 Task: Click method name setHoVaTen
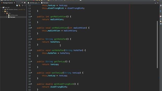pyautogui.click(x=58, y=50)
